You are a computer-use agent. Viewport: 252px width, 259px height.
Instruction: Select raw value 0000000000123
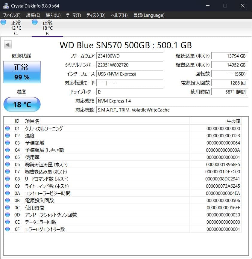(223, 136)
